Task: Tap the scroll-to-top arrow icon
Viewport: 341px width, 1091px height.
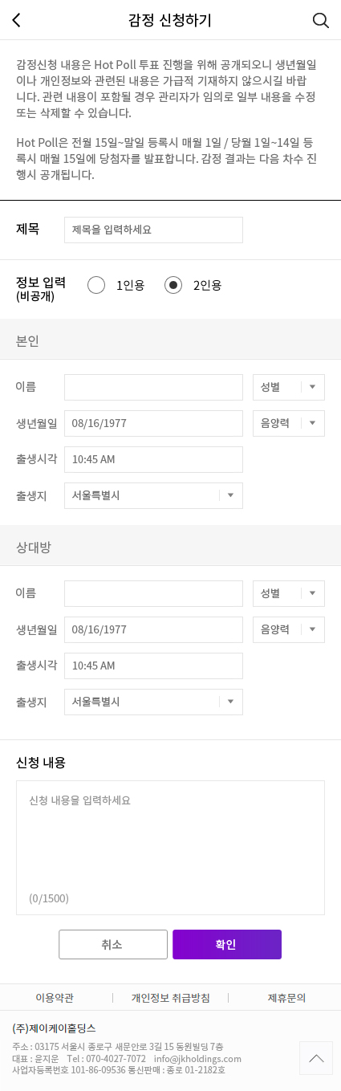Action: pyautogui.click(x=316, y=1058)
